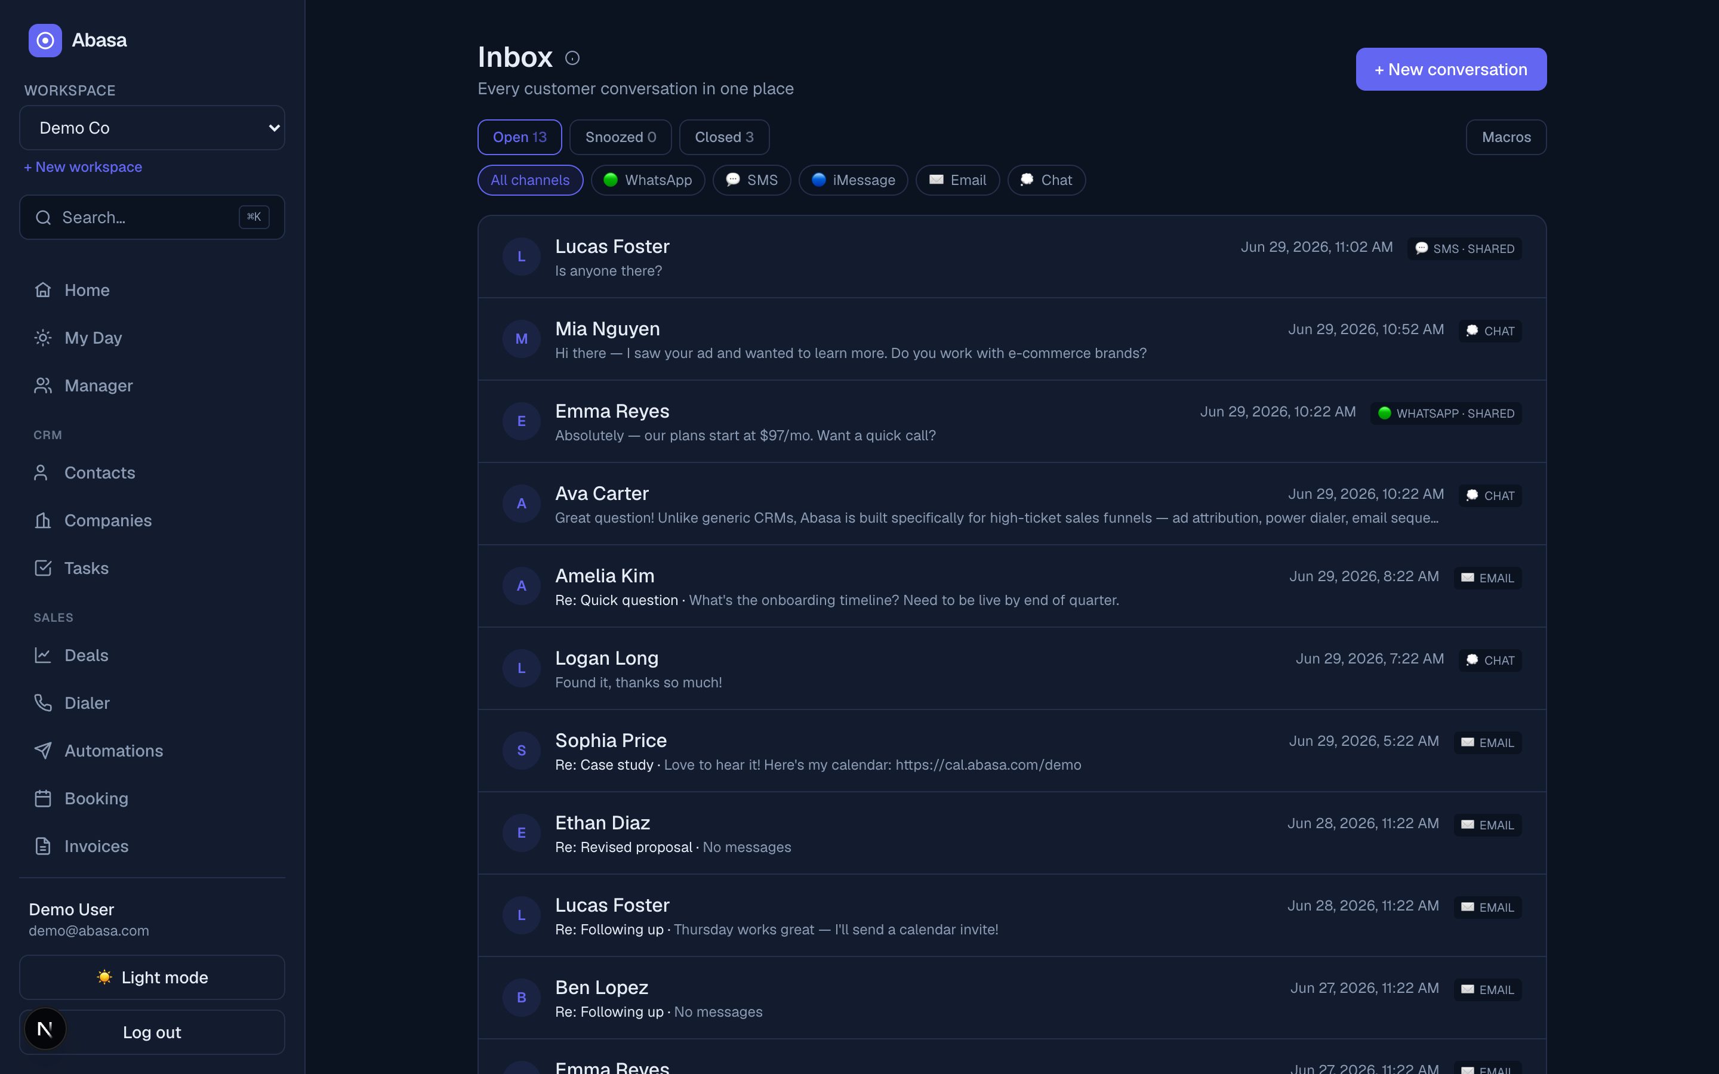Click the Abasa logo icon

[45, 41]
